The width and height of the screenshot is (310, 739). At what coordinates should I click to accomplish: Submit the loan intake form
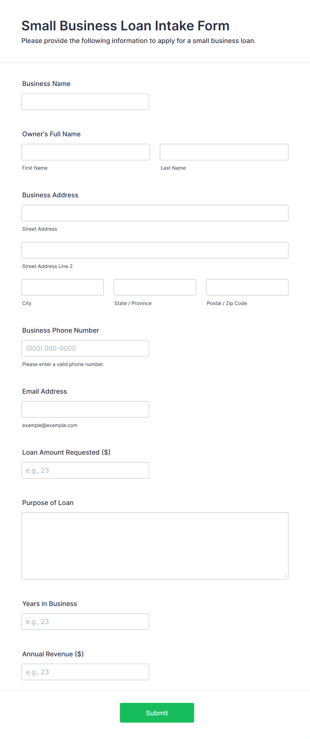[x=157, y=713]
